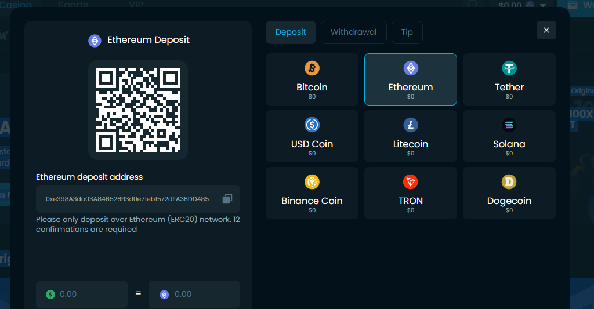Open the Tip tab
Image resolution: width=594 pixels, height=309 pixels.
pos(407,32)
